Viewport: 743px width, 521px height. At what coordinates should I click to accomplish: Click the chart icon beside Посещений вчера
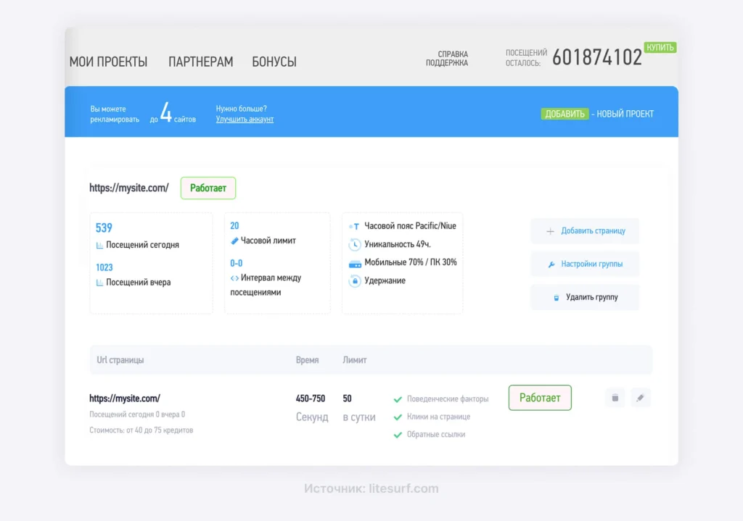click(99, 283)
